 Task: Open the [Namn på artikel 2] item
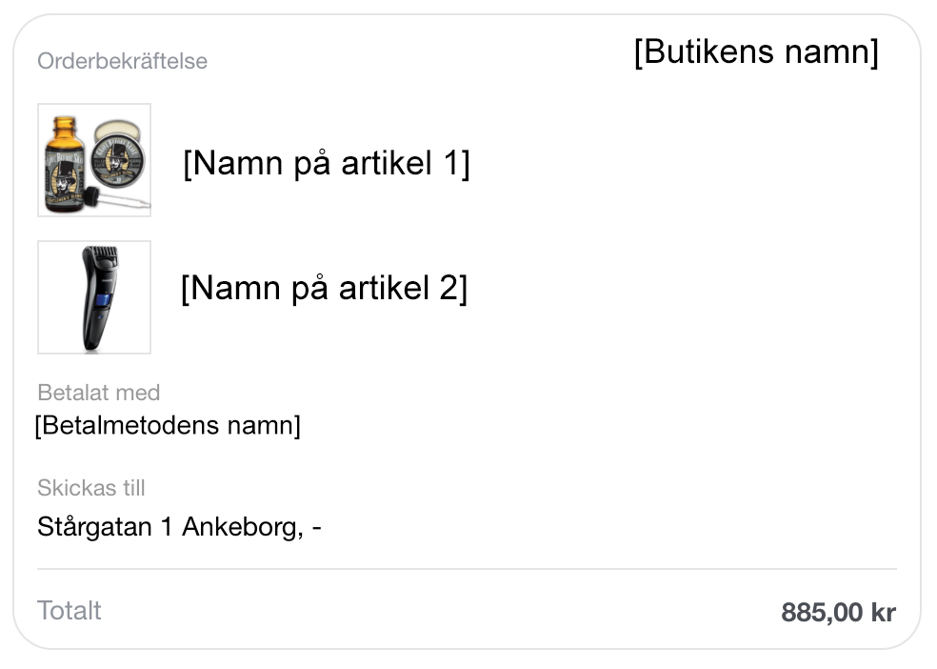(x=324, y=287)
